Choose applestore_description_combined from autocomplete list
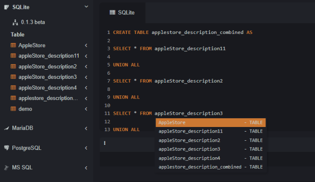The height and width of the screenshot is (182, 315). [211, 167]
